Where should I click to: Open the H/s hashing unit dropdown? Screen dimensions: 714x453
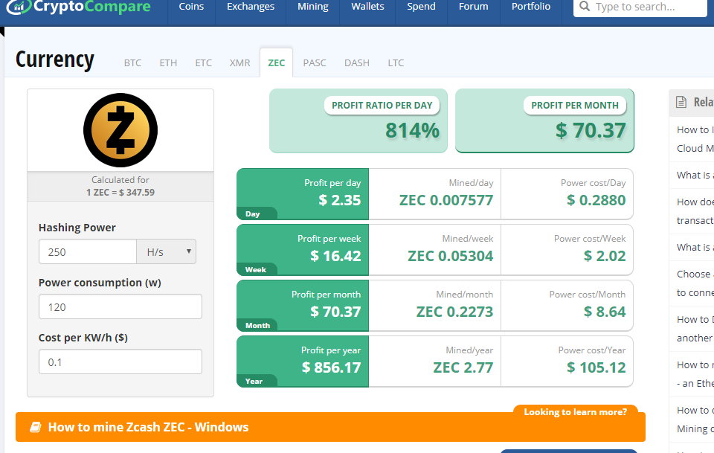coord(167,252)
